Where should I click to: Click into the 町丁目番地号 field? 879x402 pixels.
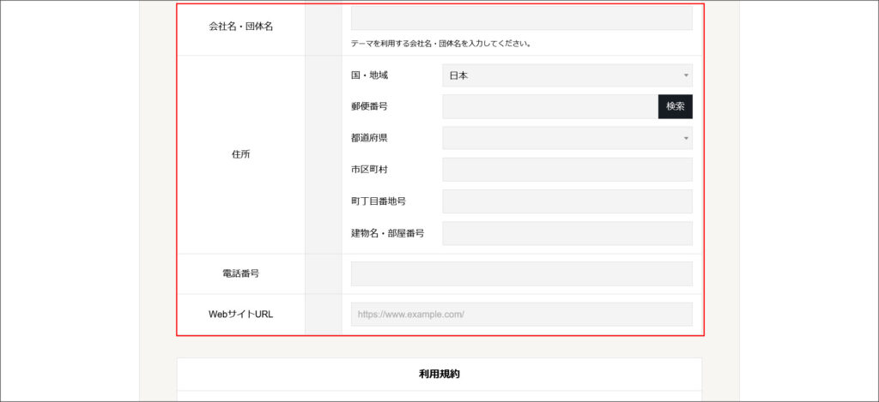coord(567,201)
